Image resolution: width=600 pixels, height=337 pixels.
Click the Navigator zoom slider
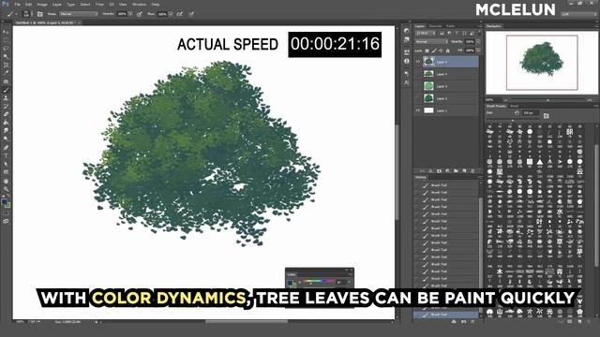(547, 100)
